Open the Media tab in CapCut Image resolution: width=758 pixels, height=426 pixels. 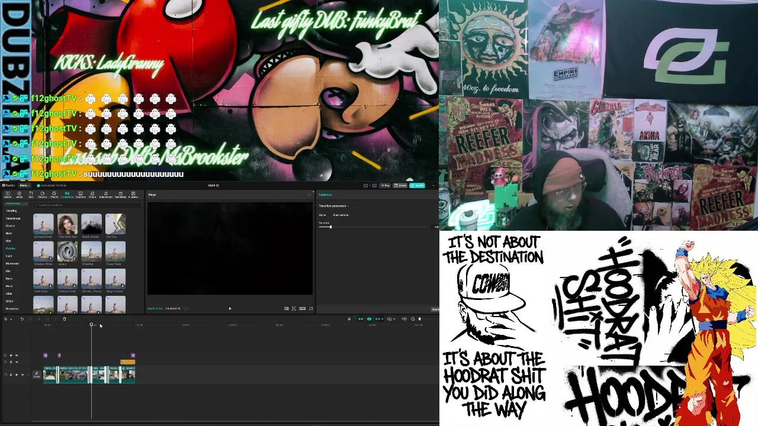(8, 195)
